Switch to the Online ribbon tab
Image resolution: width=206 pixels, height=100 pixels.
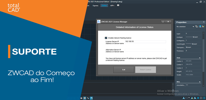pos(104,6)
